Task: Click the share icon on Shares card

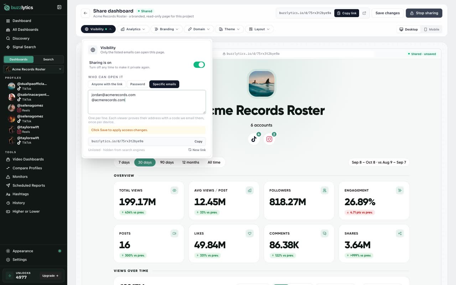Action: [x=400, y=234]
